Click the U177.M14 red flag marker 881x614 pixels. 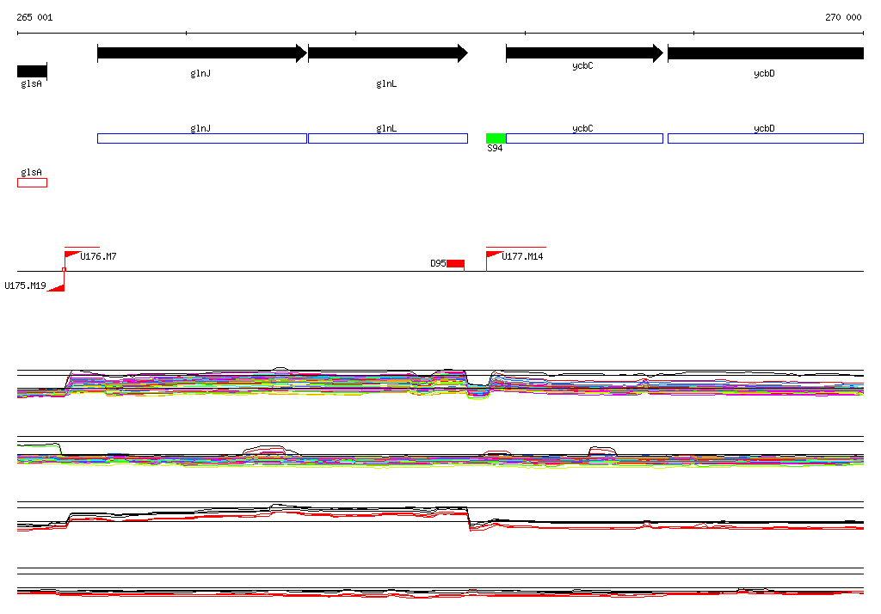[493, 255]
